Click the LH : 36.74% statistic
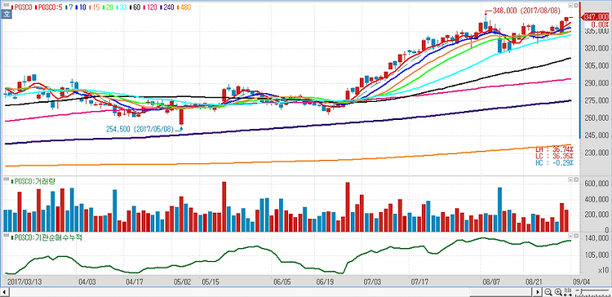 554,149
